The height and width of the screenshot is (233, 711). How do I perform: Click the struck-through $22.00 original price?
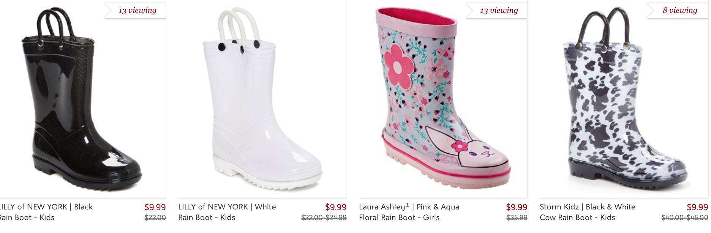tap(155, 218)
